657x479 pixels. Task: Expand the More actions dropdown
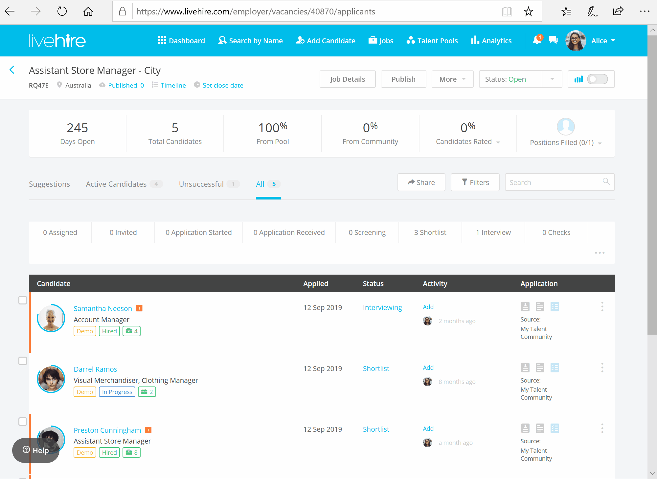pos(452,79)
